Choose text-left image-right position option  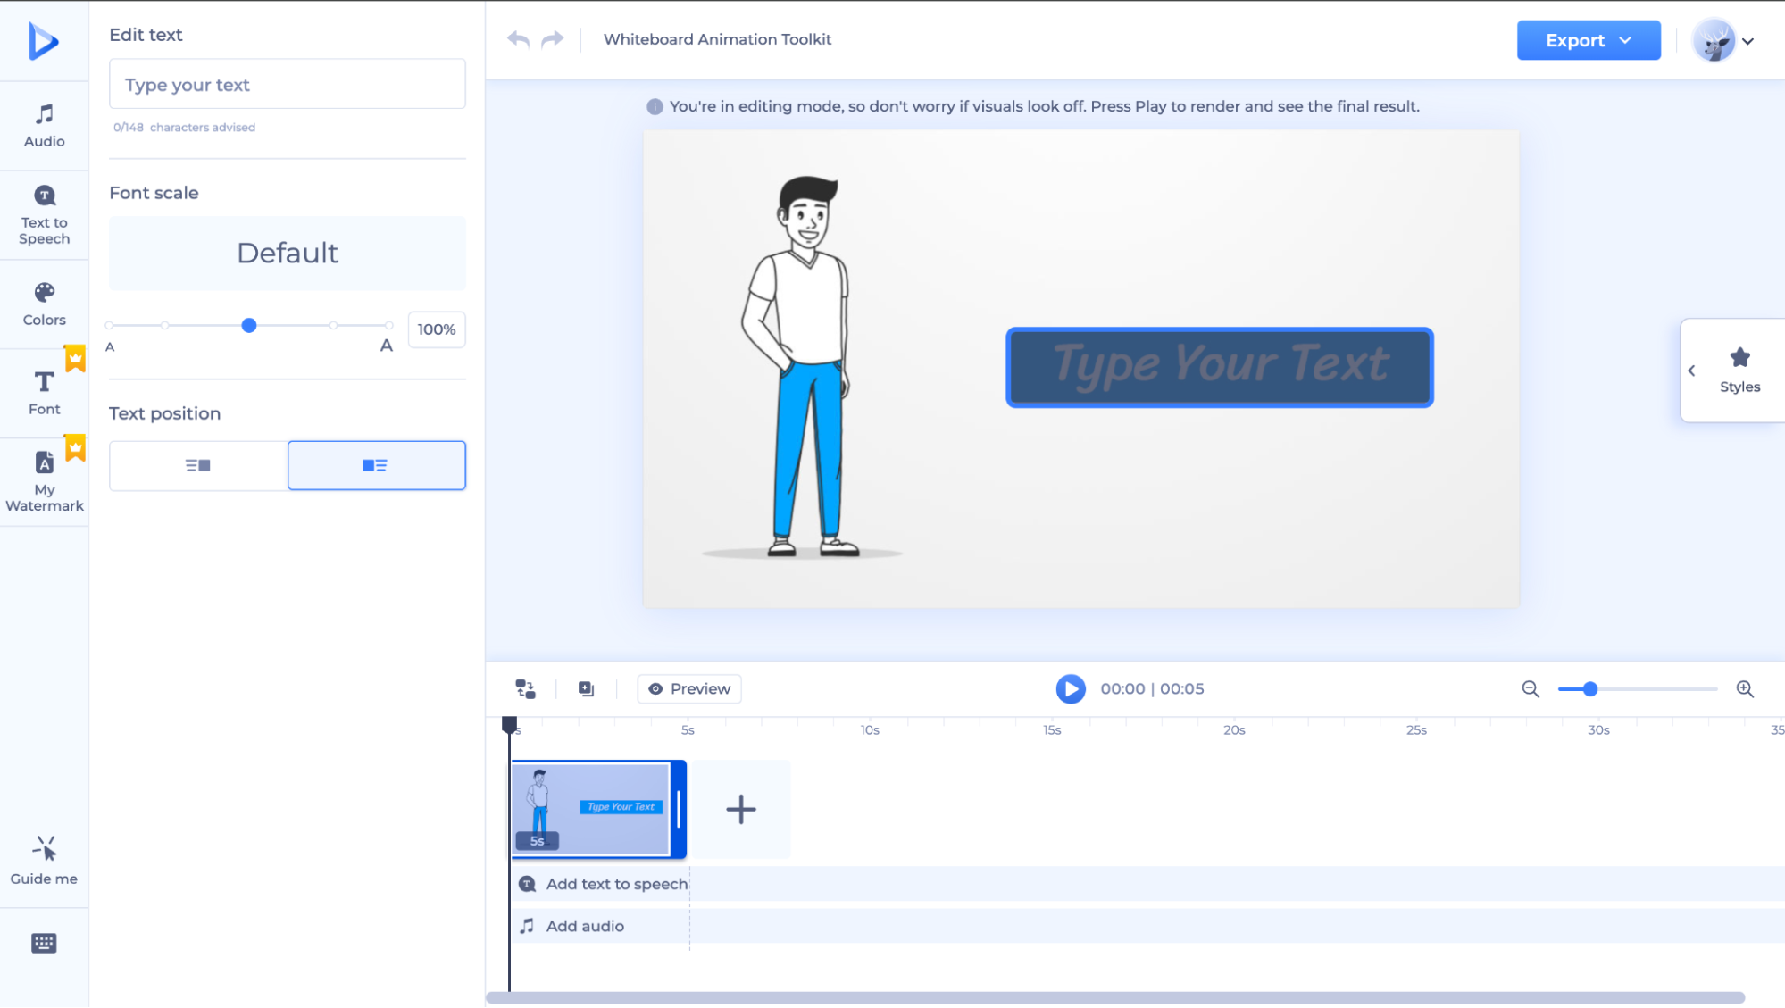pyautogui.click(x=198, y=465)
